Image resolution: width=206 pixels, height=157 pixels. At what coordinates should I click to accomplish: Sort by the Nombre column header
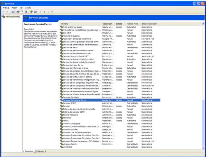click(81, 24)
